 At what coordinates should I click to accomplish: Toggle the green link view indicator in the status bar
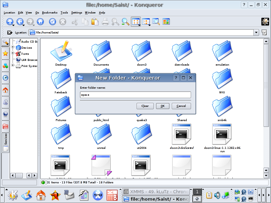click(x=43, y=182)
